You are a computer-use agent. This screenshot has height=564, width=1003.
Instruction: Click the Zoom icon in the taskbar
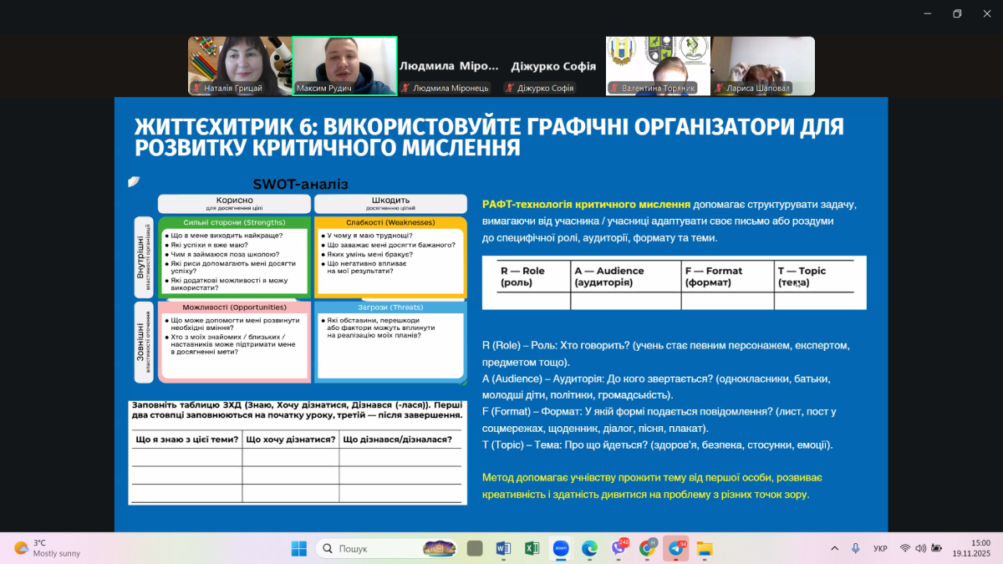click(x=560, y=548)
